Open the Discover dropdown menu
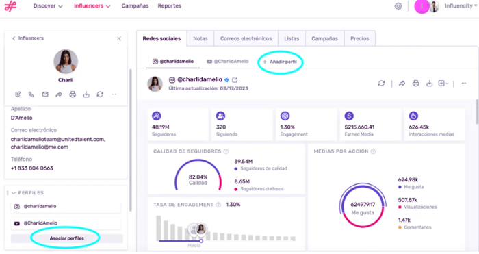Screen dimensions: 479x254 [48, 5]
